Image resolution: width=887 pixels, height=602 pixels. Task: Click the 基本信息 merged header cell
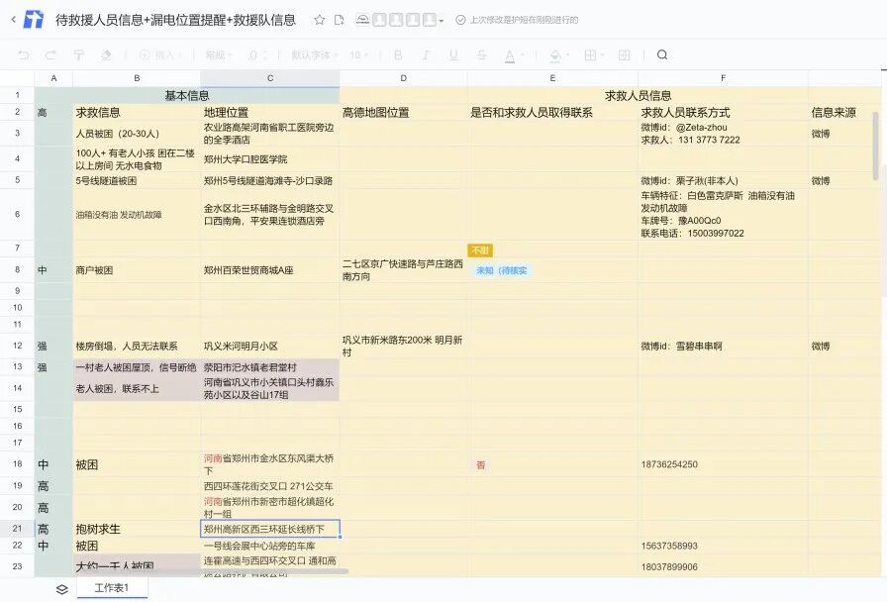coord(187,95)
